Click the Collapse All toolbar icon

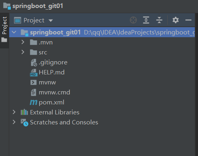click(x=159, y=20)
